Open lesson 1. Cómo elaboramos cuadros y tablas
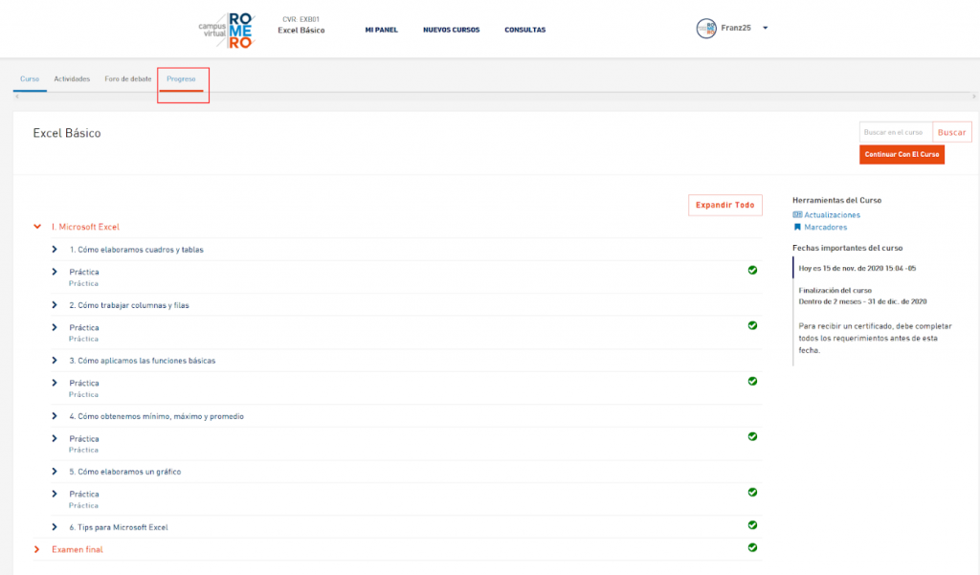This screenshot has width=980, height=575. tap(136, 250)
